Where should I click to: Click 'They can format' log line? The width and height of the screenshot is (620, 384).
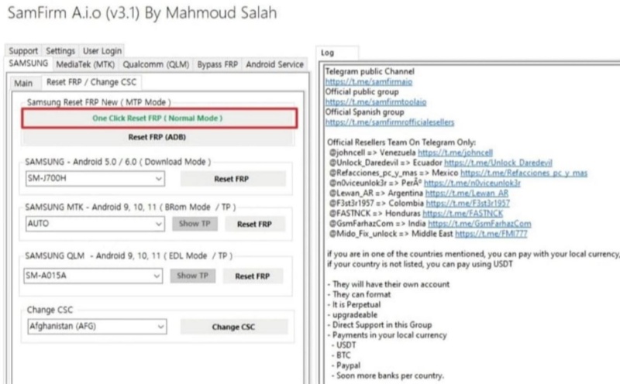click(x=359, y=295)
